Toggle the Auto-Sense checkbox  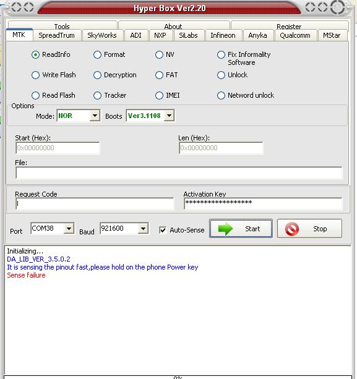point(163,230)
